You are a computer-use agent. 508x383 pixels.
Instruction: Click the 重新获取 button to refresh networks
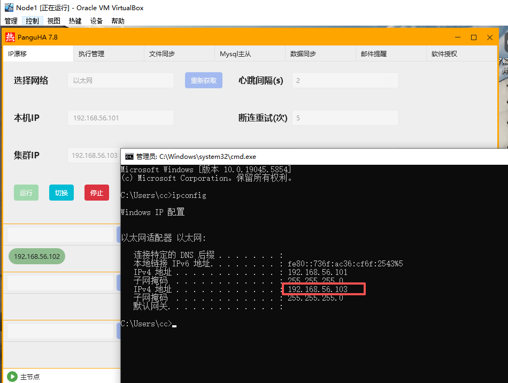[x=203, y=80]
